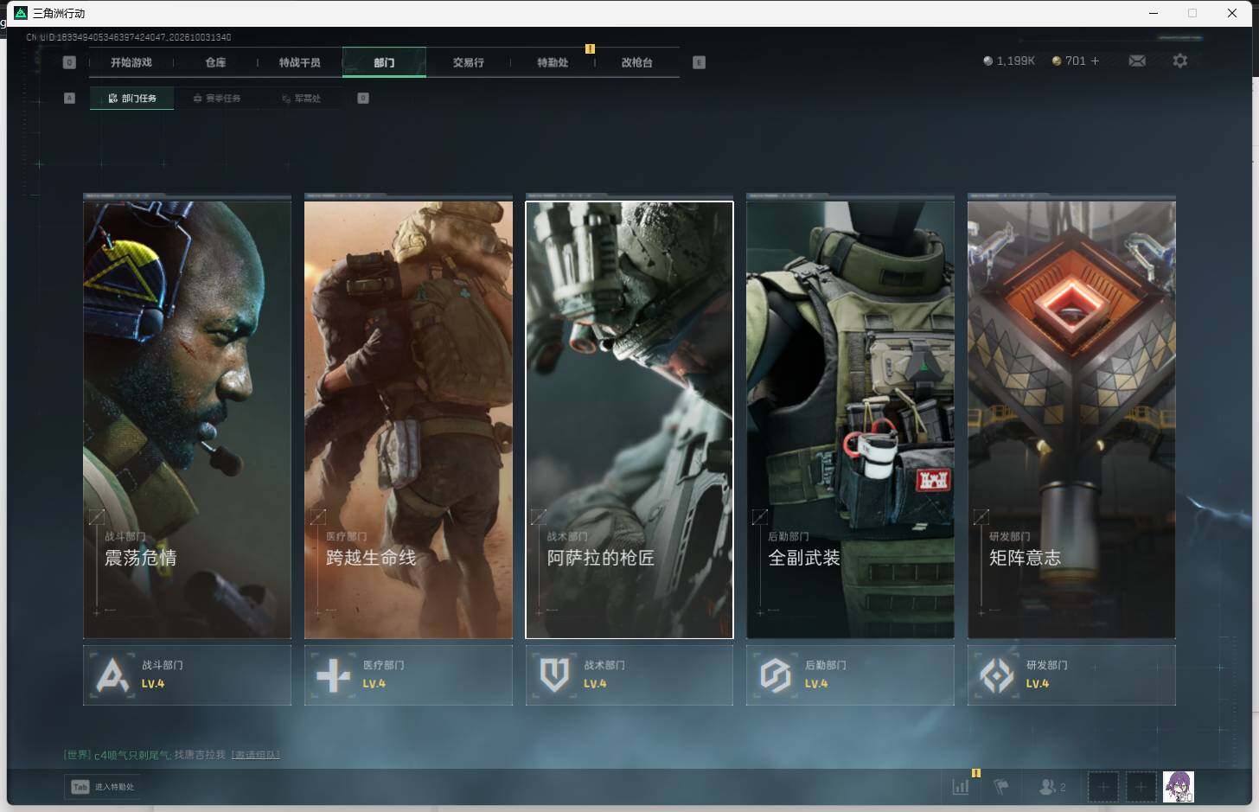Click the 701 currency balance
Image resolution: width=1259 pixels, height=812 pixels.
pyautogui.click(x=1069, y=61)
